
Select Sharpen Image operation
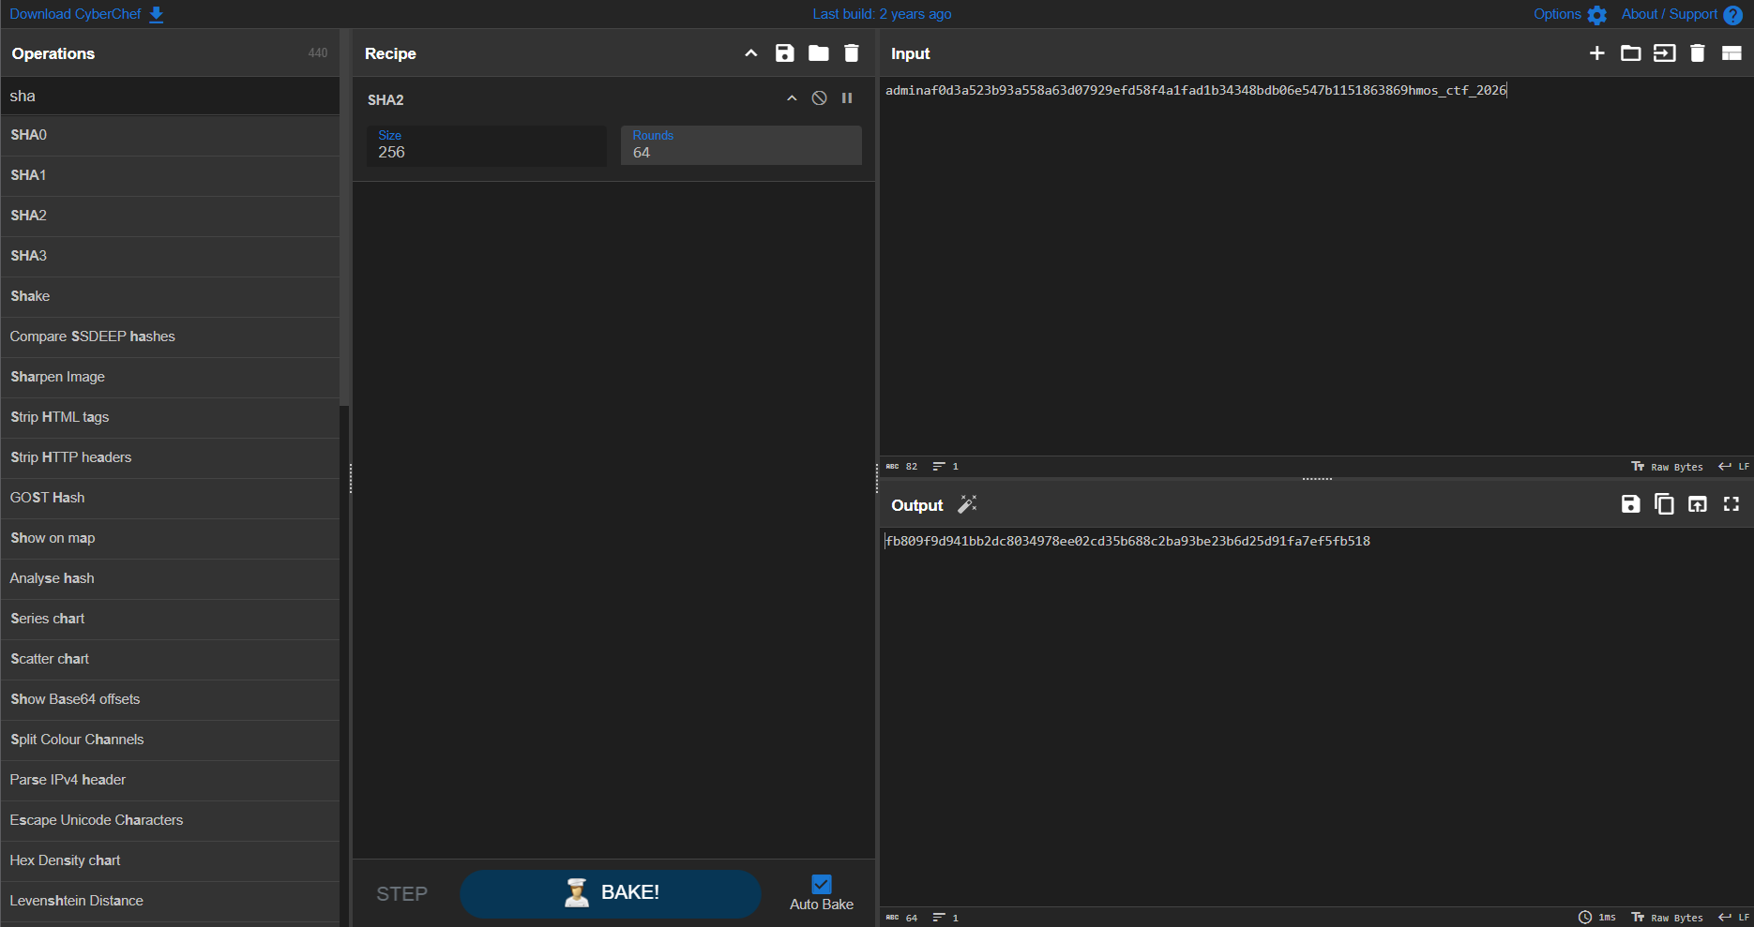pos(170,377)
